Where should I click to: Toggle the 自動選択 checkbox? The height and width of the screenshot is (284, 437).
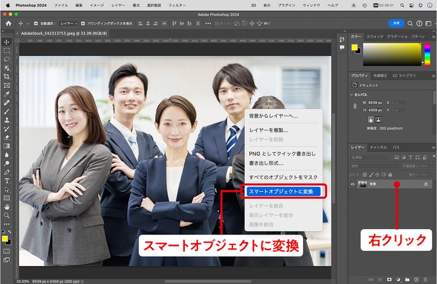click(36, 23)
